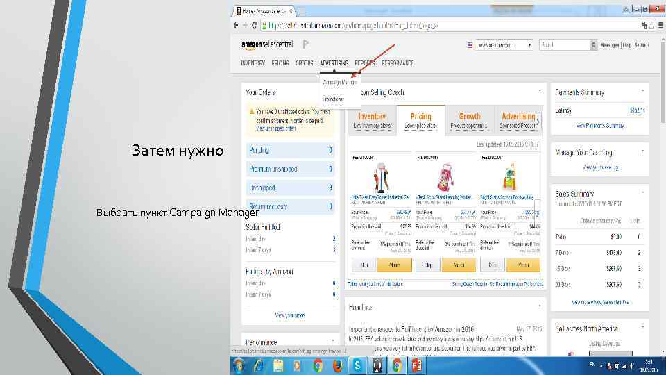Click the browser address bar URL
The height and width of the screenshot is (375, 666).
tap(353, 26)
